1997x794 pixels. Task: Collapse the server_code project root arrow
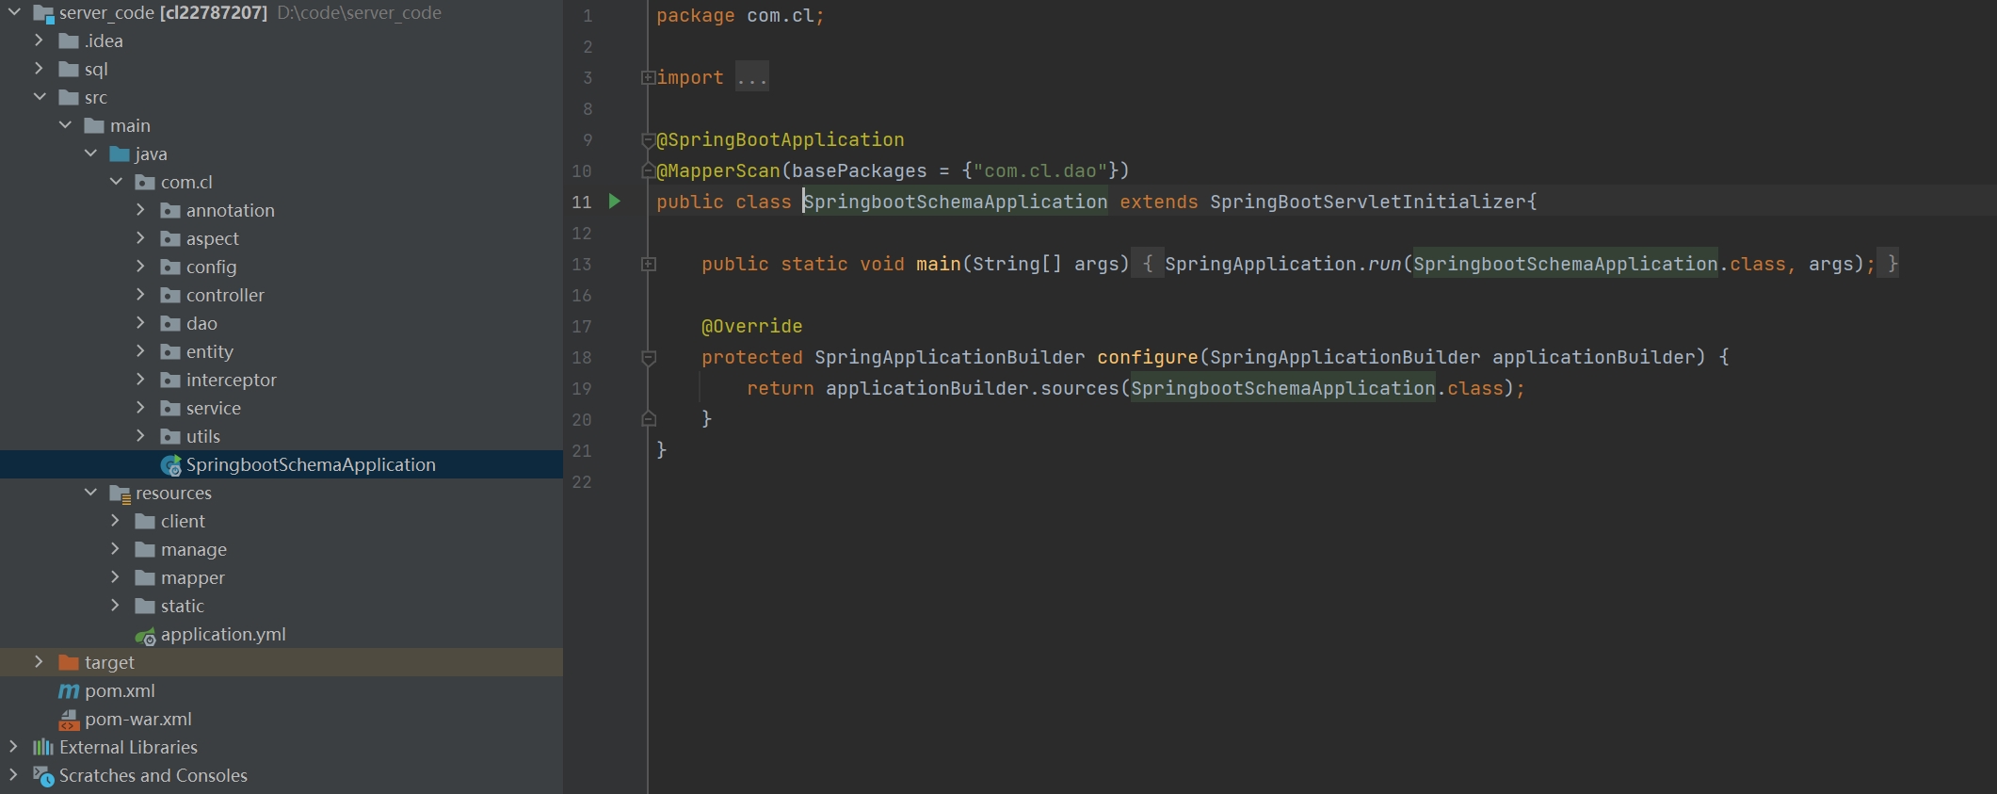14,12
